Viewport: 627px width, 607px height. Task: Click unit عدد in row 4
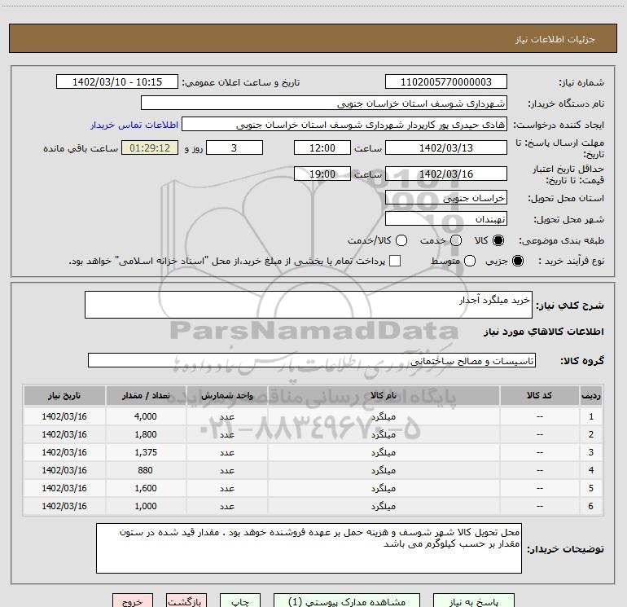click(x=226, y=471)
